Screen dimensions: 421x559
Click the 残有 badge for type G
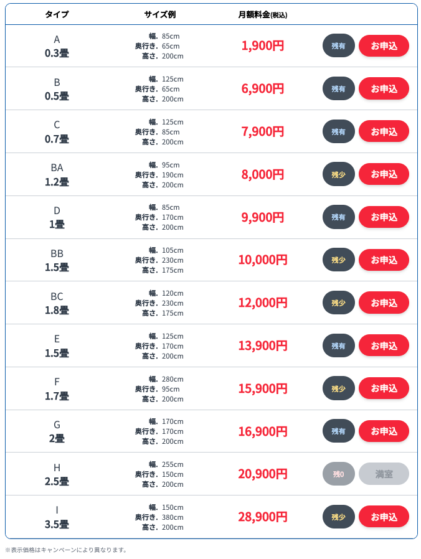click(x=338, y=431)
